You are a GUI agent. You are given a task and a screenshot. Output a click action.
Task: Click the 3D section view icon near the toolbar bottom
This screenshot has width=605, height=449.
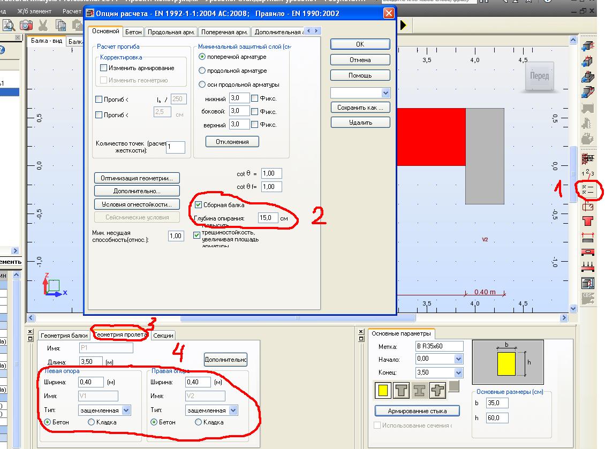(588, 283)
